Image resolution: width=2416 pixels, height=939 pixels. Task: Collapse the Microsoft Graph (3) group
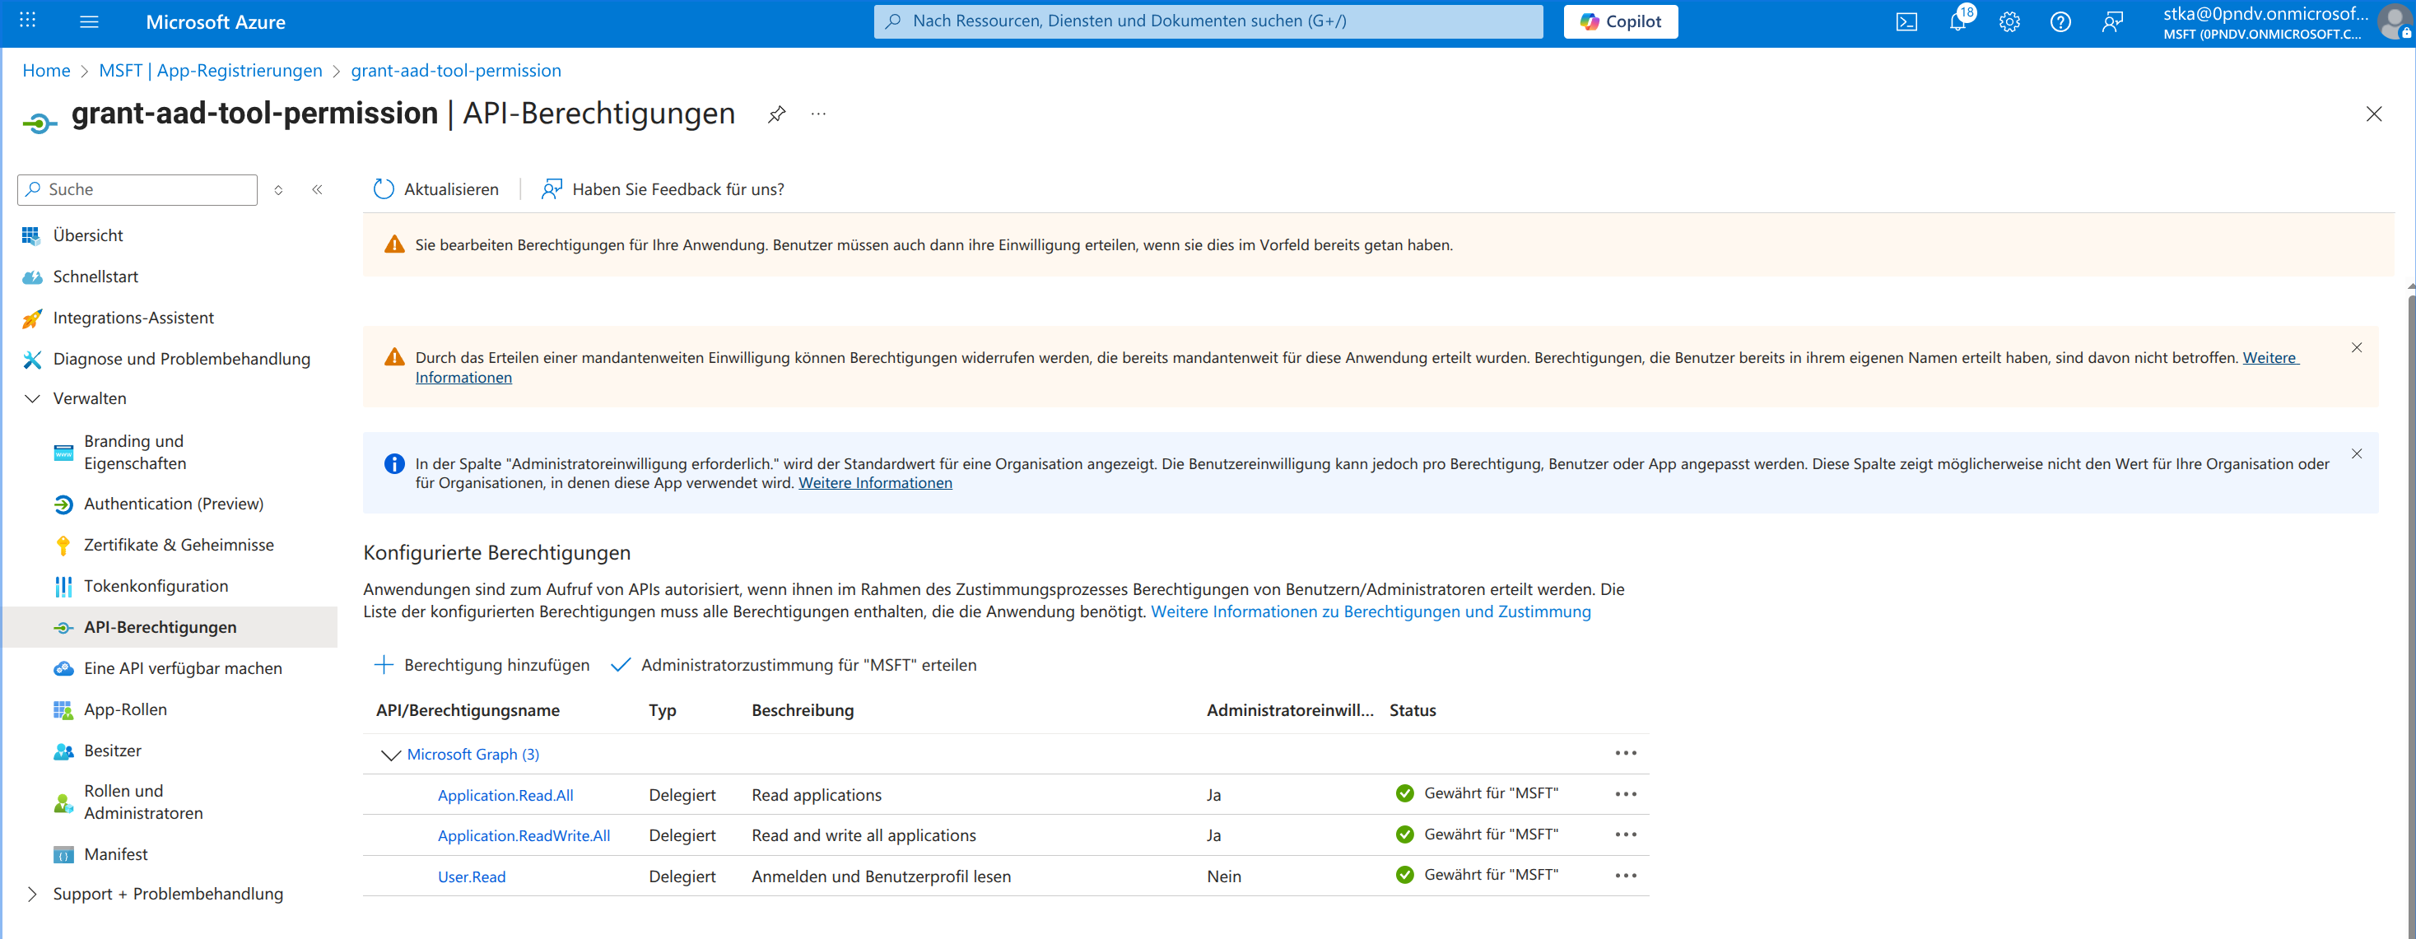390,754
